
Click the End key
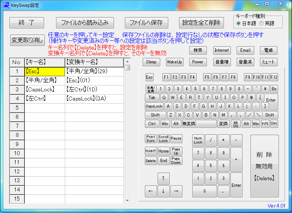[163, 161]
